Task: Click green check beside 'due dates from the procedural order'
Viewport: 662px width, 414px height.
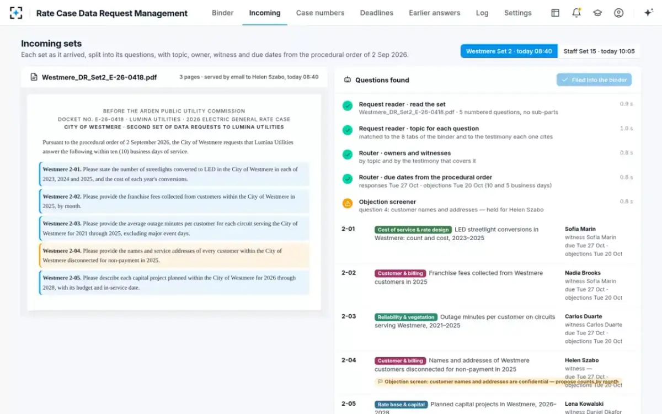Action: tap(348, 179)
